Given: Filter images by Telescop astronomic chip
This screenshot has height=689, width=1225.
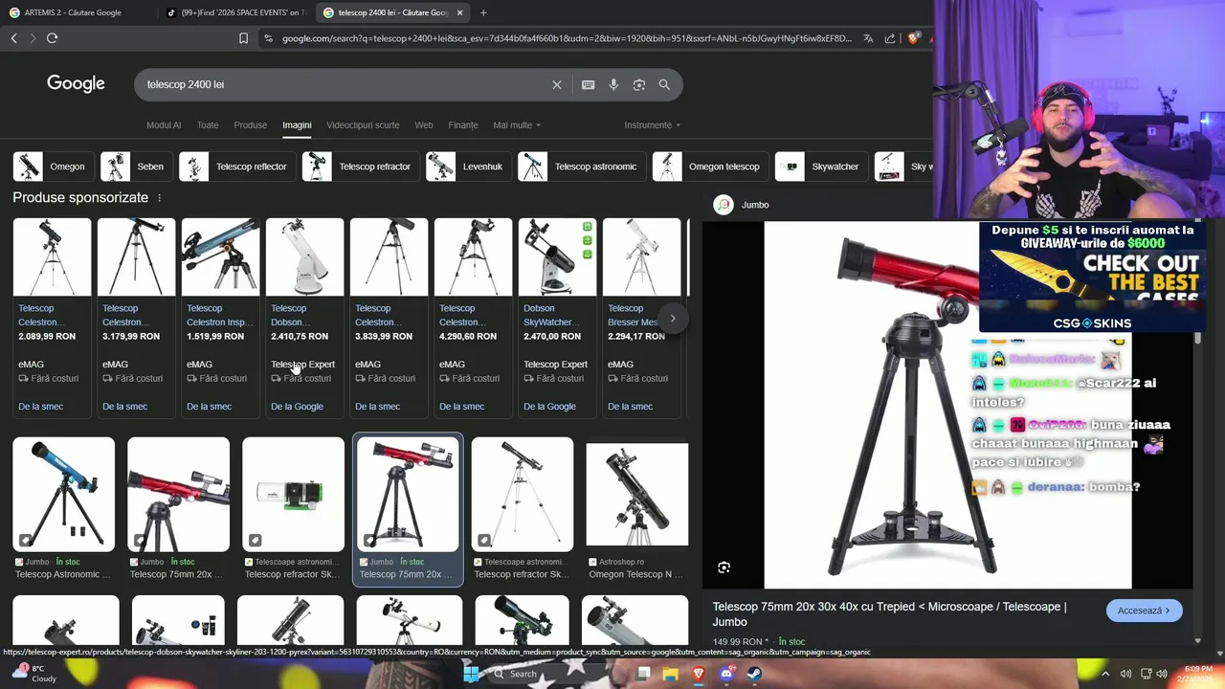Looking at the screenshot, I should point(580,167).
